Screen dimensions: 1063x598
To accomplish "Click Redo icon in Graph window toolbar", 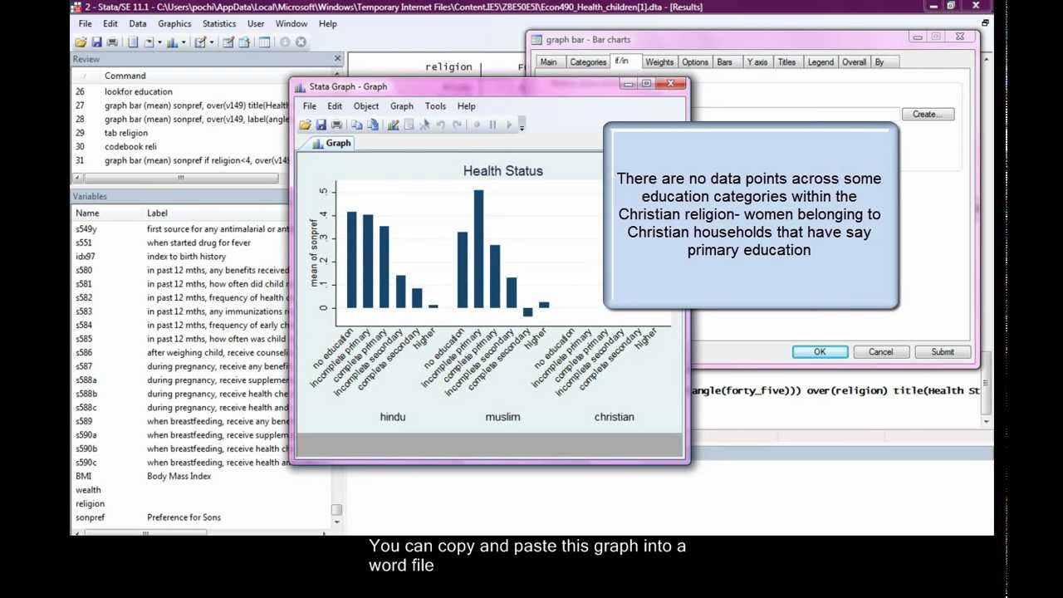I will click(457, 125).
